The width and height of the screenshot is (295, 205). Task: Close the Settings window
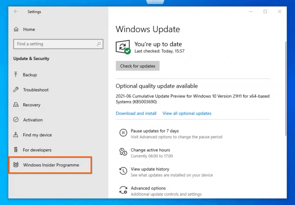(279, 12)
